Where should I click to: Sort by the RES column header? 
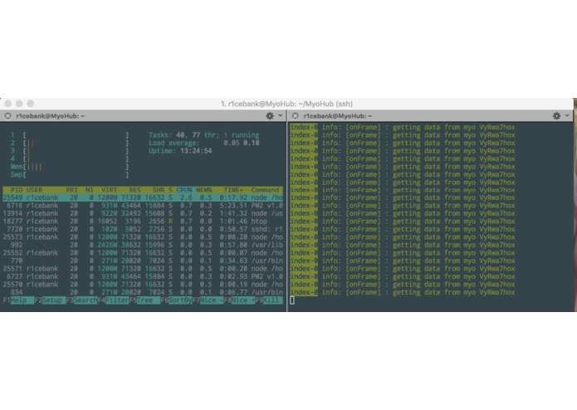click(134, 190)
